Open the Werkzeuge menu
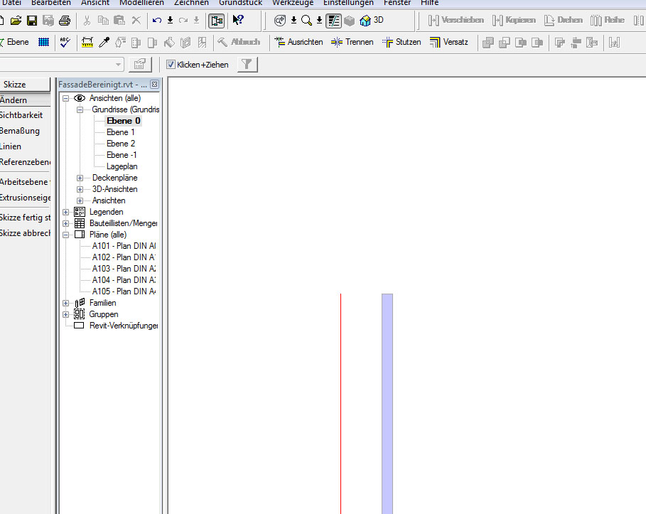The width and height of the screenshot is (646, 514). pos(293,3)
